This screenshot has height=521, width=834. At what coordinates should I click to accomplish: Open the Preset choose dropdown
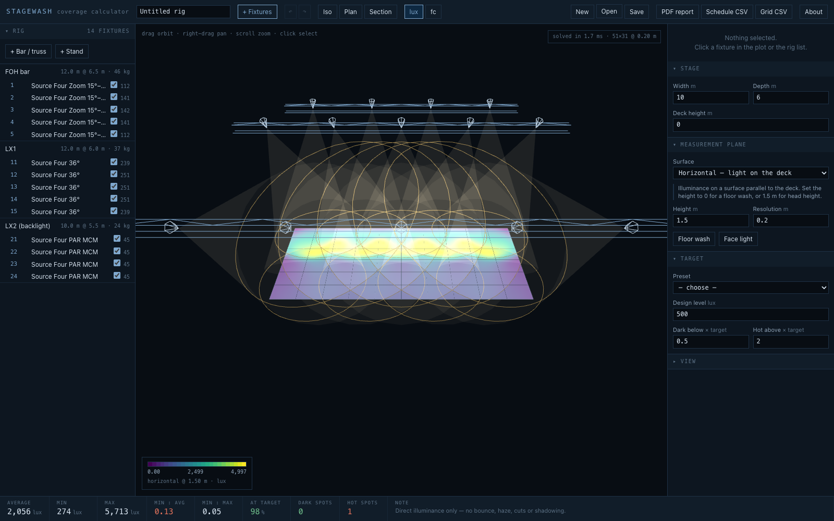751,288
